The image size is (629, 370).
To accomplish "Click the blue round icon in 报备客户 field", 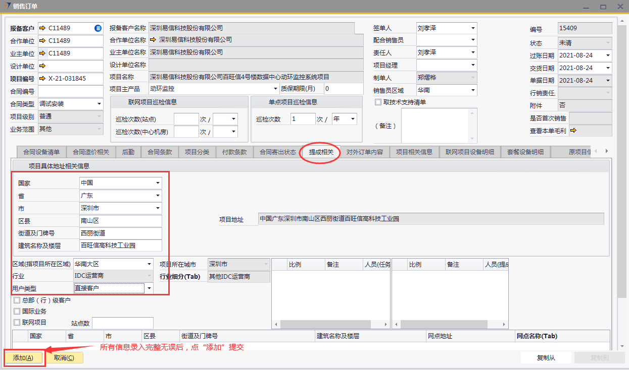I will point(98,28).
